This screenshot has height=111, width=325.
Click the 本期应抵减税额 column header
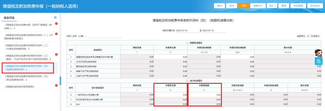point(204,47)
